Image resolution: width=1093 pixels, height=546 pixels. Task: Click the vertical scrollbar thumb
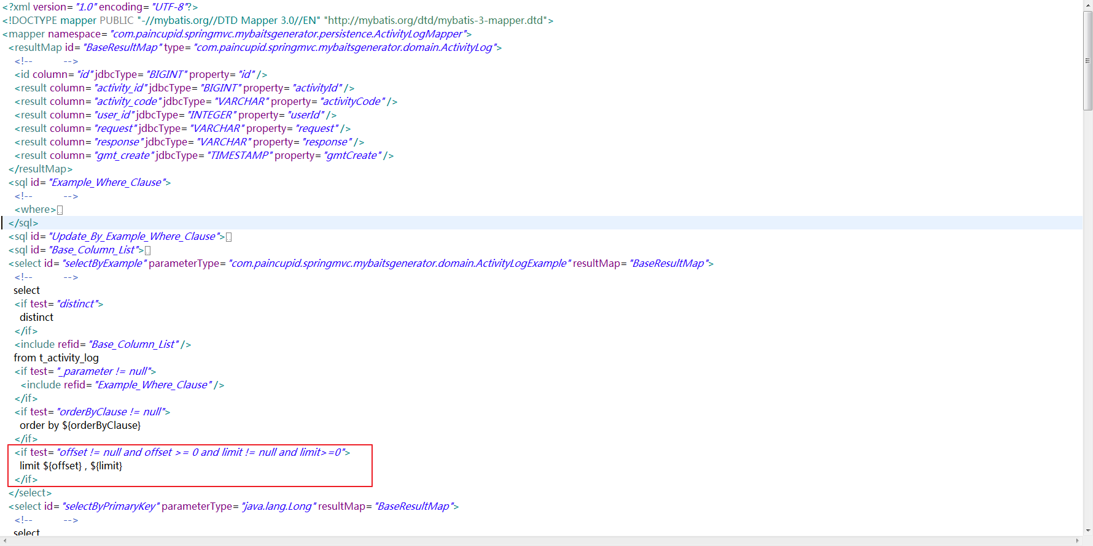1087,61
